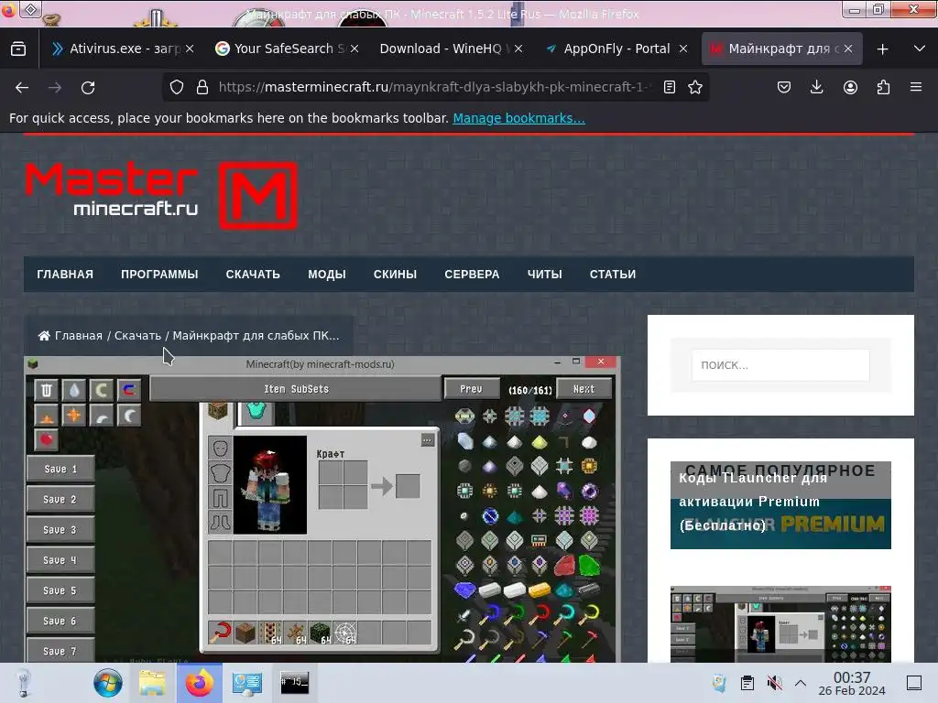Close the Ativirus.exe tab
The width and height of the screenshot is (938, 703).
pyautogui.click(x=190, y=49)
